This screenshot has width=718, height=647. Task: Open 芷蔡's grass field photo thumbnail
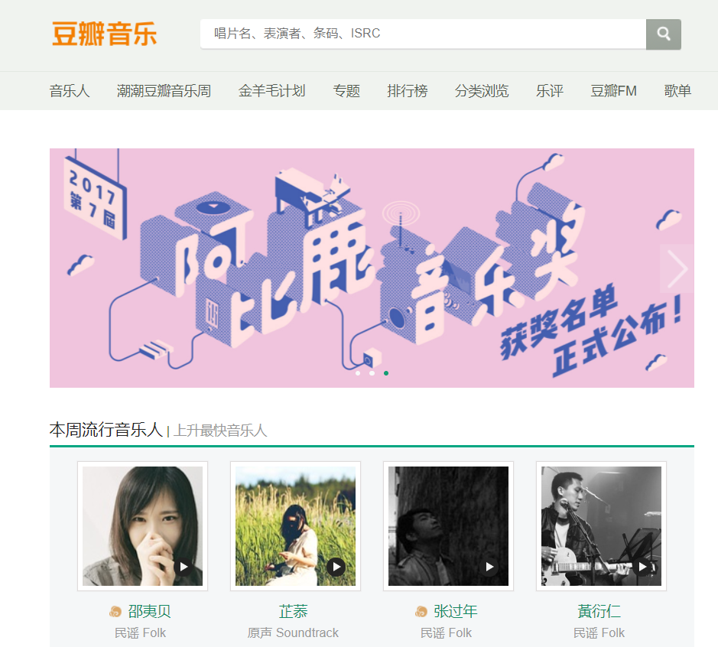click(x=295, y=526)
